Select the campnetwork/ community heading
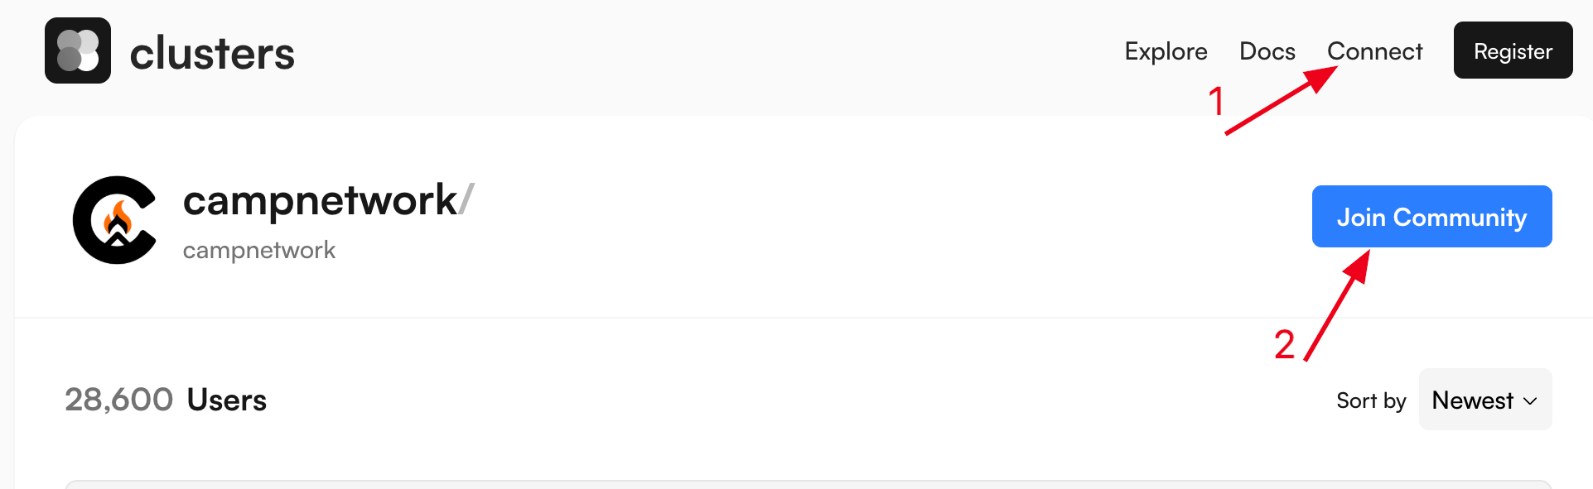Image resolution: width=1593 pixels, height=489 pixels. click(x=328, y=200)
